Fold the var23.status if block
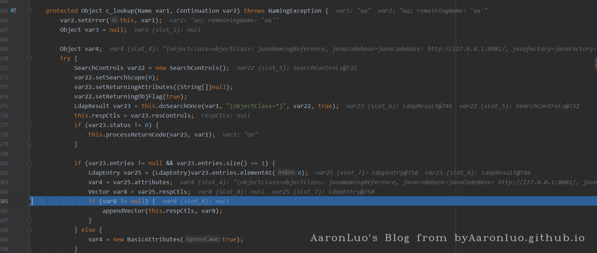Screen dimensions: 597x253 pyautogui.click(x=30, y=125)
